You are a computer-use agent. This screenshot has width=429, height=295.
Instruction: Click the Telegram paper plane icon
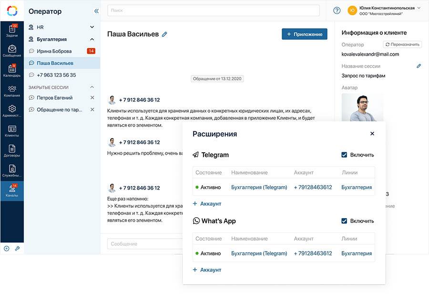tap(195, 155)
